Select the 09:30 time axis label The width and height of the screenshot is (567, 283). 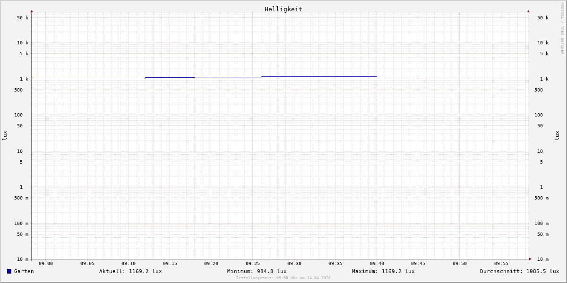[294, 264]
